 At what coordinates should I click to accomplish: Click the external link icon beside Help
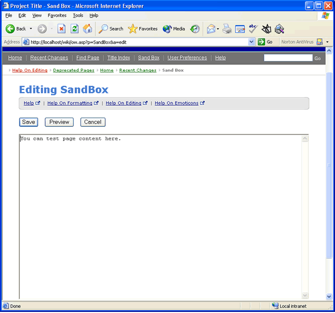tap(38, 103)
